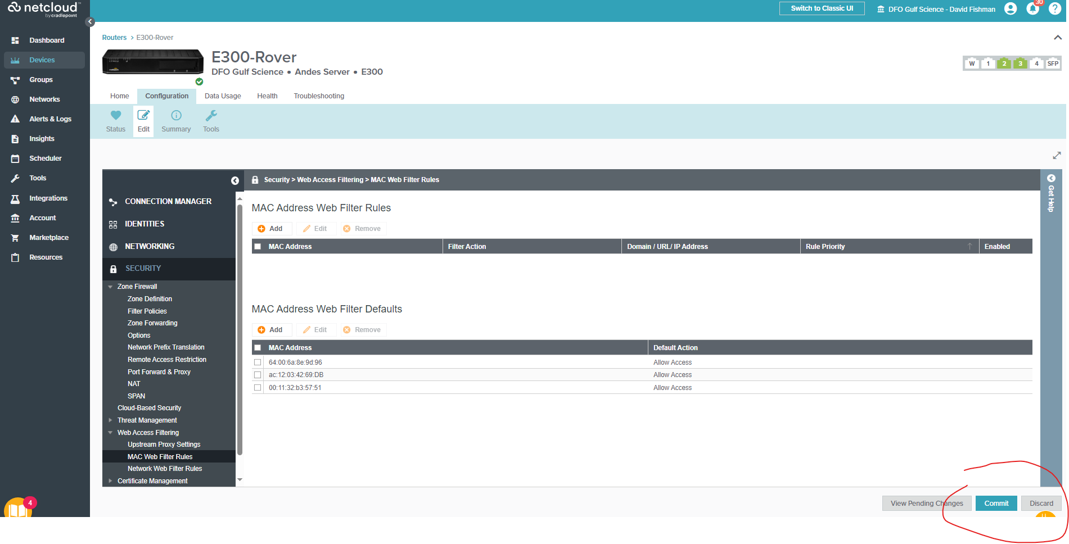Collapse the main sidebar arrow
Image resolution: width=1069 pixels, height=544 pixels.
pyautogui.click(x=90, y=22)
